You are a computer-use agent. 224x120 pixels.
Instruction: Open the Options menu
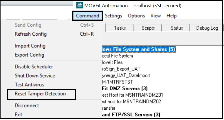tap(136, 16)
